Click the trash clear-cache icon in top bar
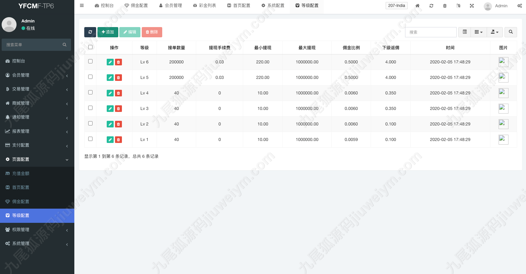Viewport: 526px width, 274px height. point(445,6)
